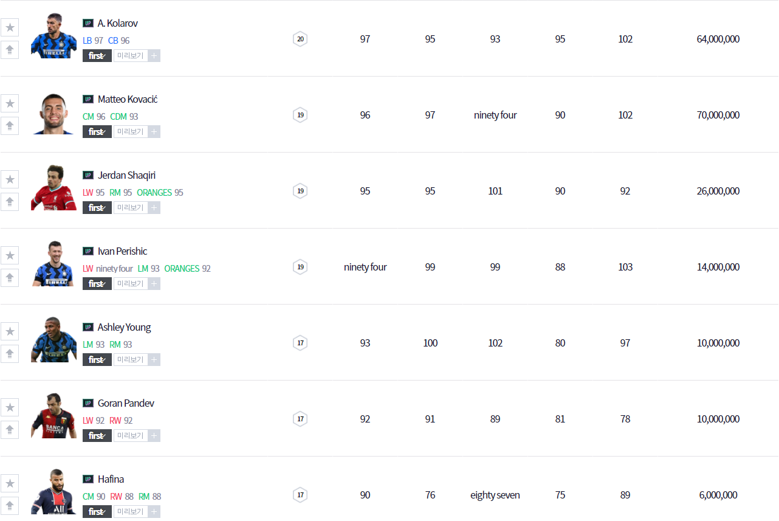Click the up-arrow icon beside Goran Pandev
Image resolution: width=779 pixels, height=521 pixels.
10,430
